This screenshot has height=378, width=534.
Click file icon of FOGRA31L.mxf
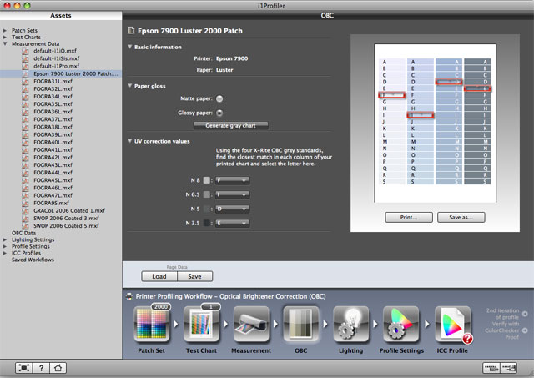[x=25, y=82]
